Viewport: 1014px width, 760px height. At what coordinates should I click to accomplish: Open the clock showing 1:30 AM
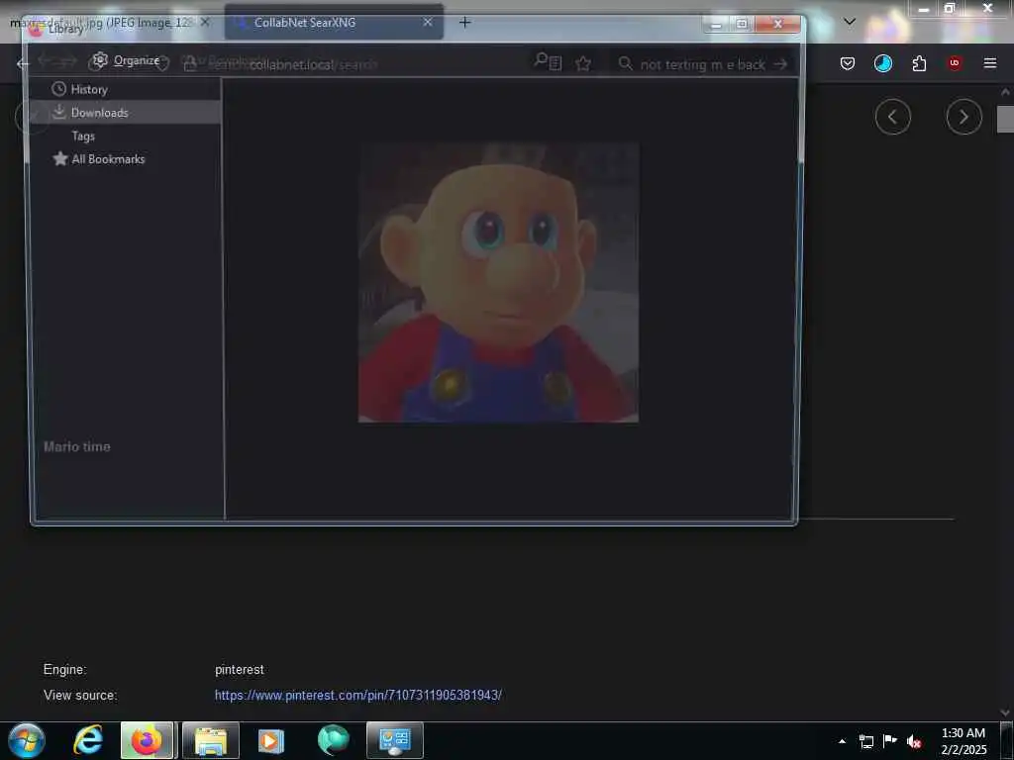point(963,741)
